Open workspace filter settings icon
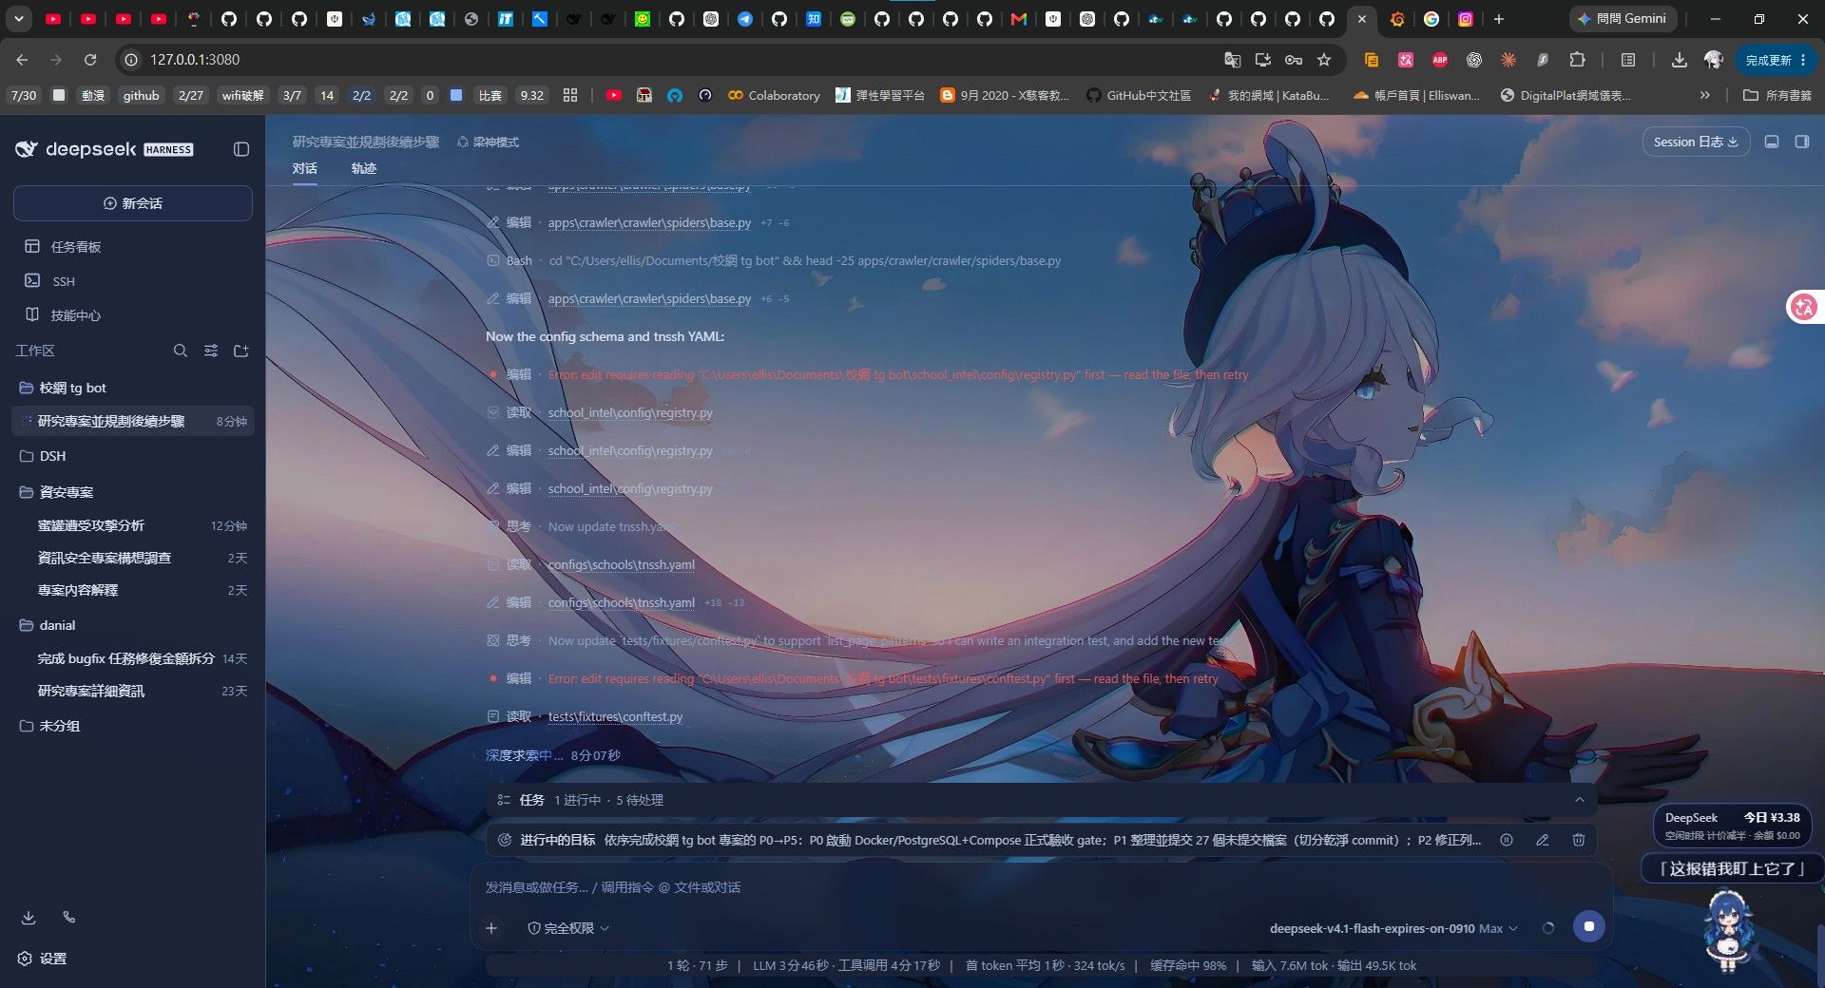This screenshot has height=988, width=1825. [x=211, y=351]
